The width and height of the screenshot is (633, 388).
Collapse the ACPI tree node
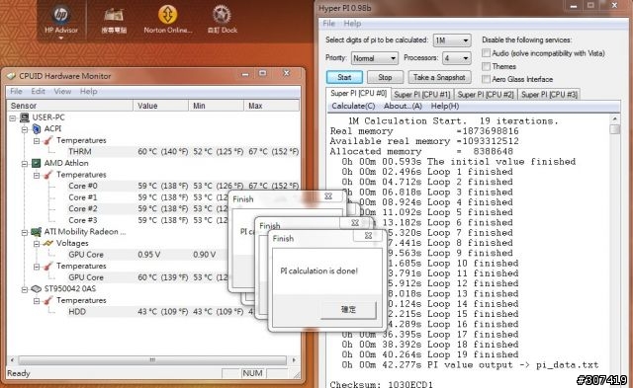(x=25, y=129)
